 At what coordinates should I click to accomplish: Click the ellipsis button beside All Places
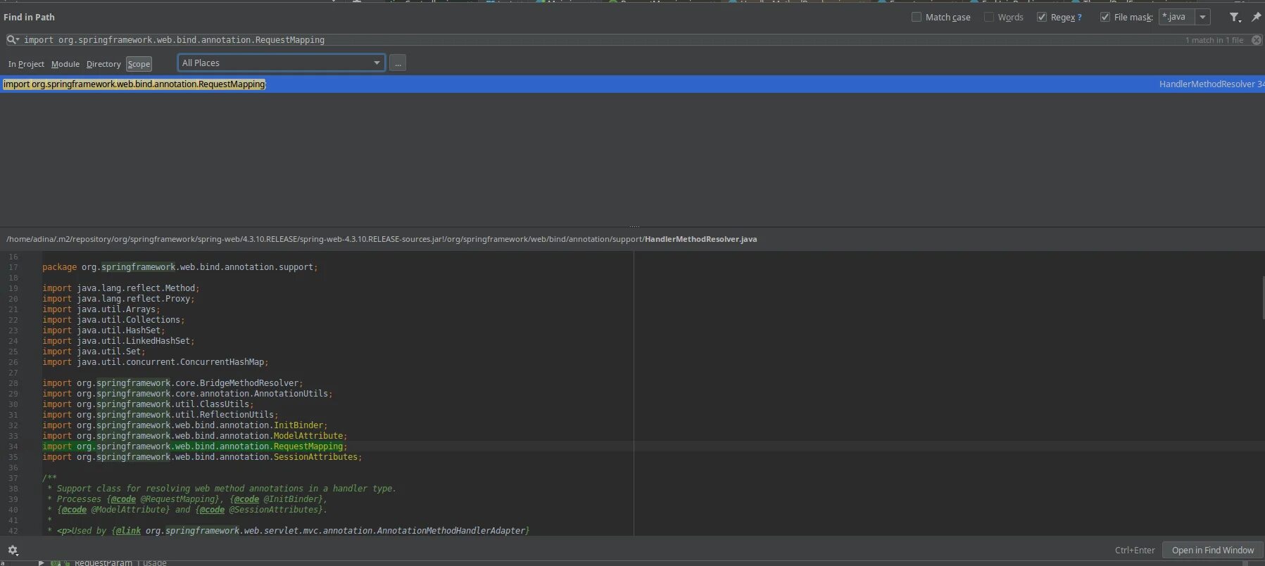click(398, 63)
